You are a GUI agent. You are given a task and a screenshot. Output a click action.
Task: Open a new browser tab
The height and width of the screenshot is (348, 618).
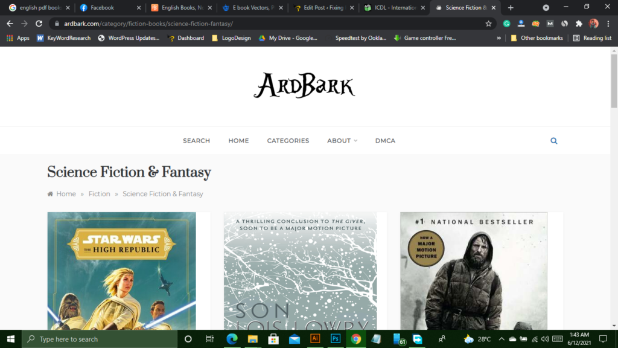[x=511, y=7]
